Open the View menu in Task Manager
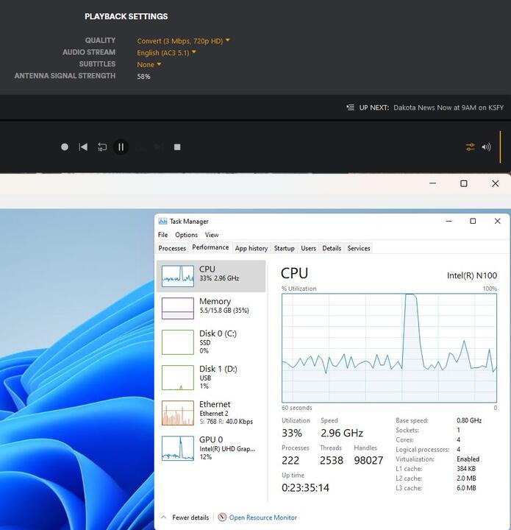This screenshot has height=530, width=511. coord(212,235)
